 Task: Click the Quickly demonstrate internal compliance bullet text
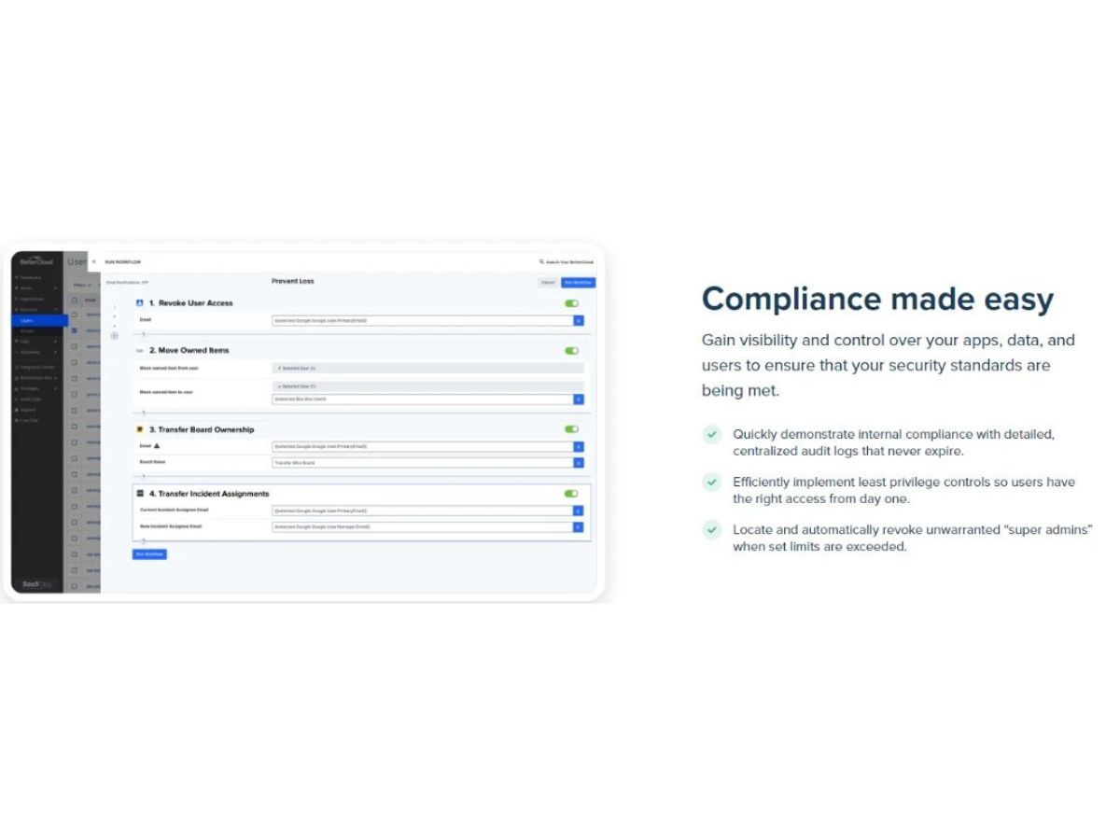(893, 442)
